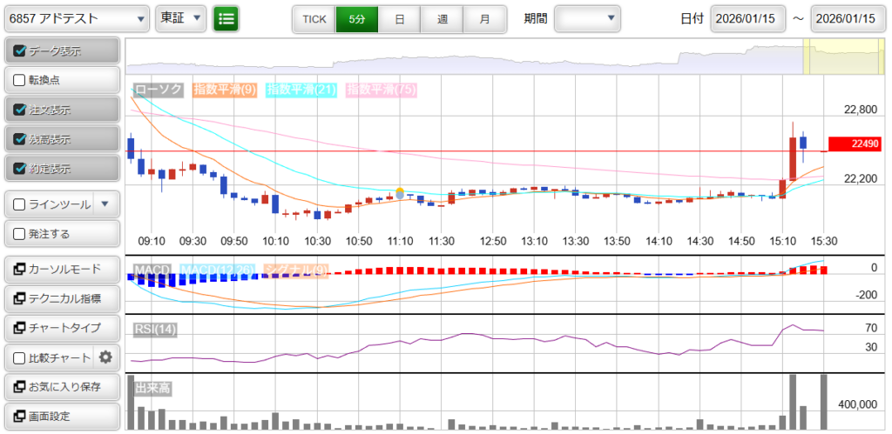Viewport: 892px width, 434px height.
Task: Click the yellow marker on the chart
Action: pyautogui.click(x=400, y=190)
